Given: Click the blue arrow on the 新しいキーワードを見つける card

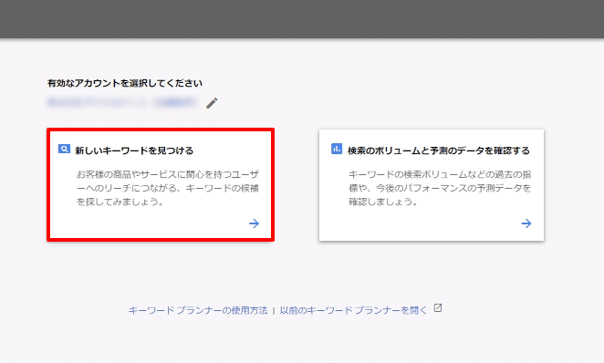Looking at the screenshot, I should tap(254, 223).
